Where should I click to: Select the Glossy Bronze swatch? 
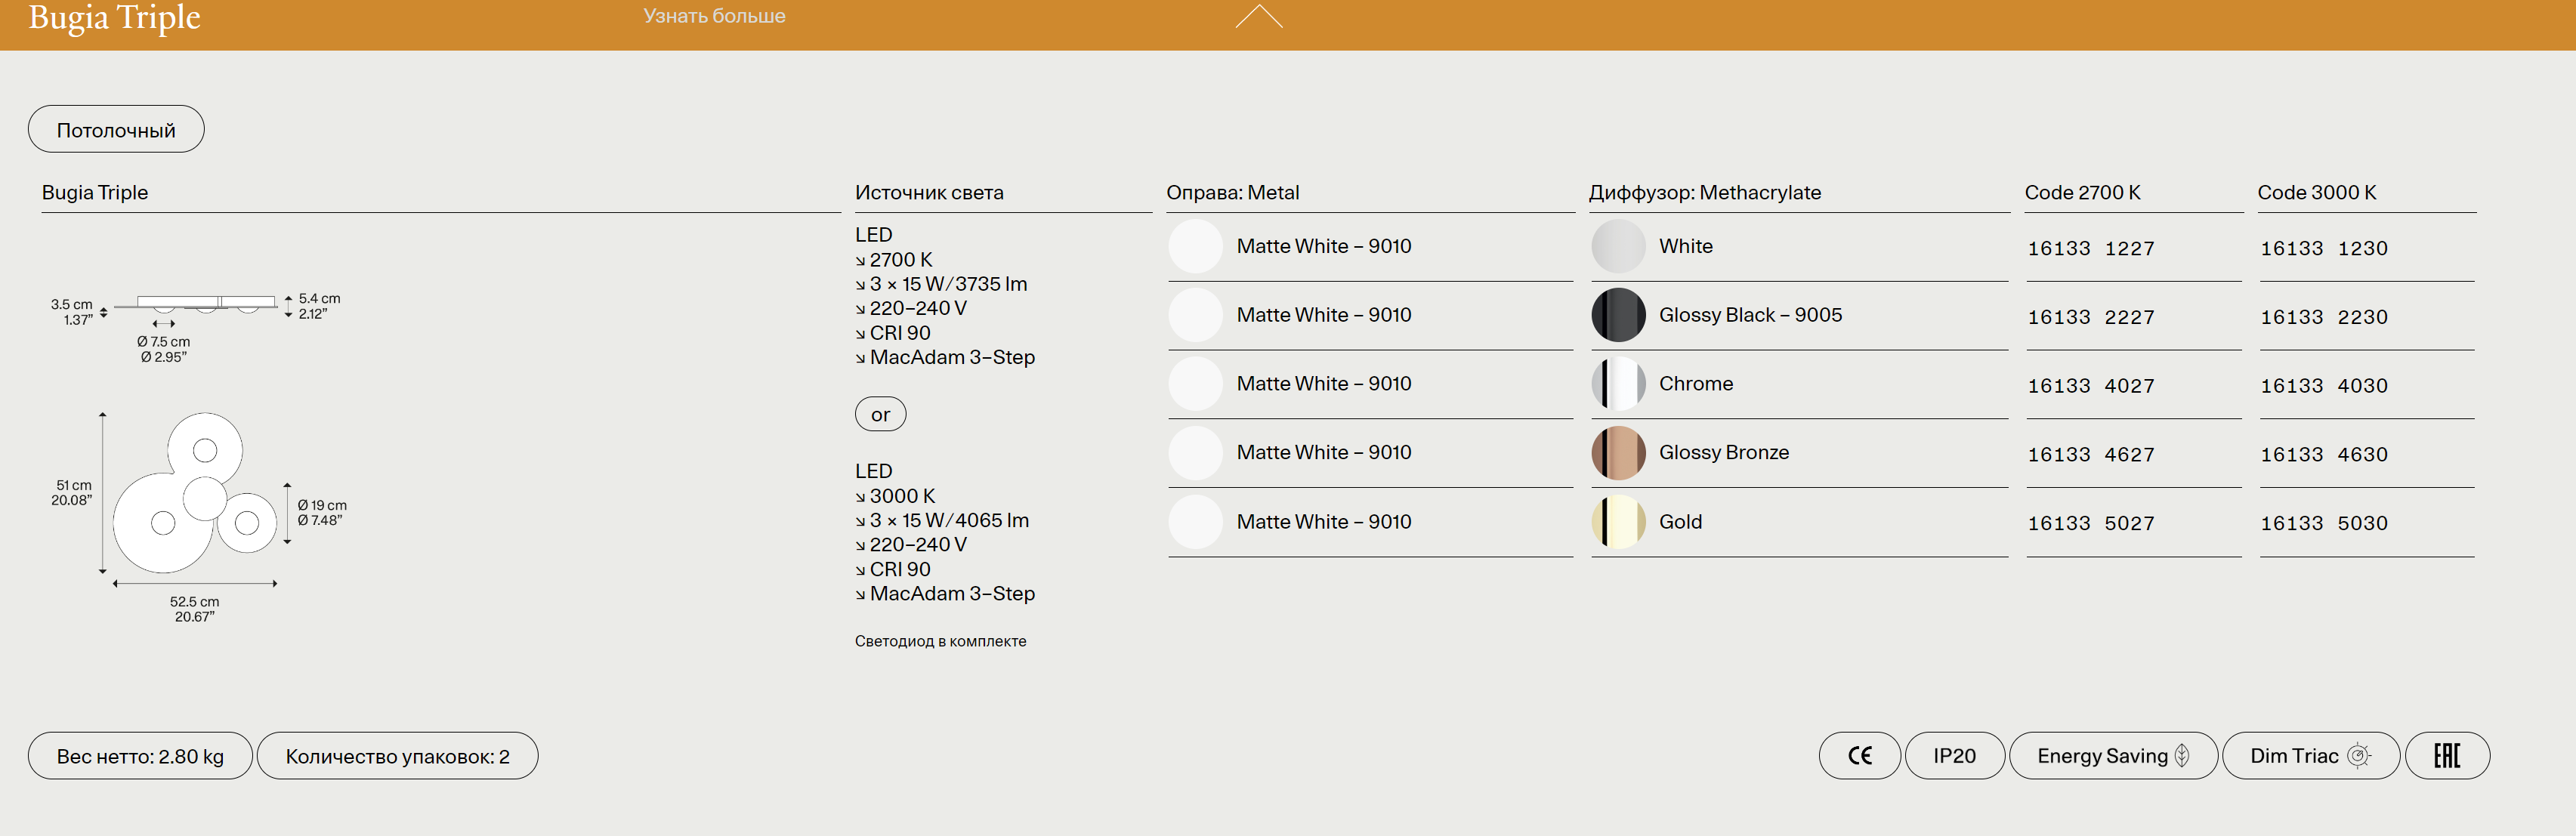point(1618,453)
